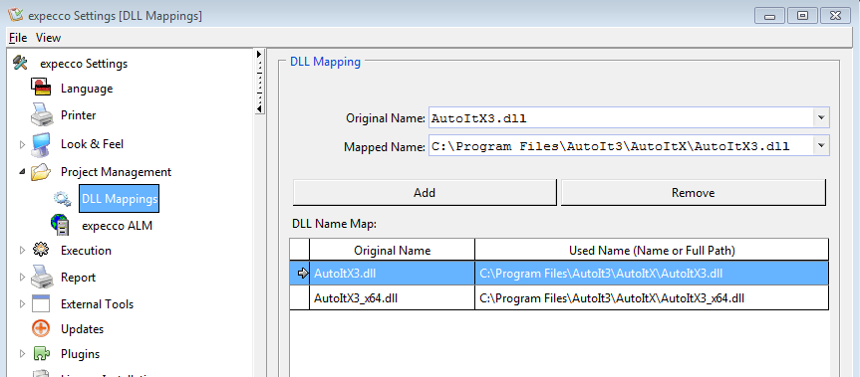860x377 pixels.
Task: Select Report tree label
Action: coord(79,277)
